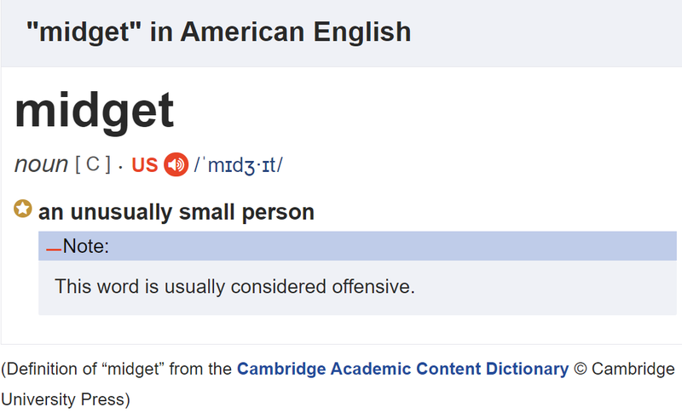
Task: Click the "noun" part of speech label
Action: [x=41, y=164]
